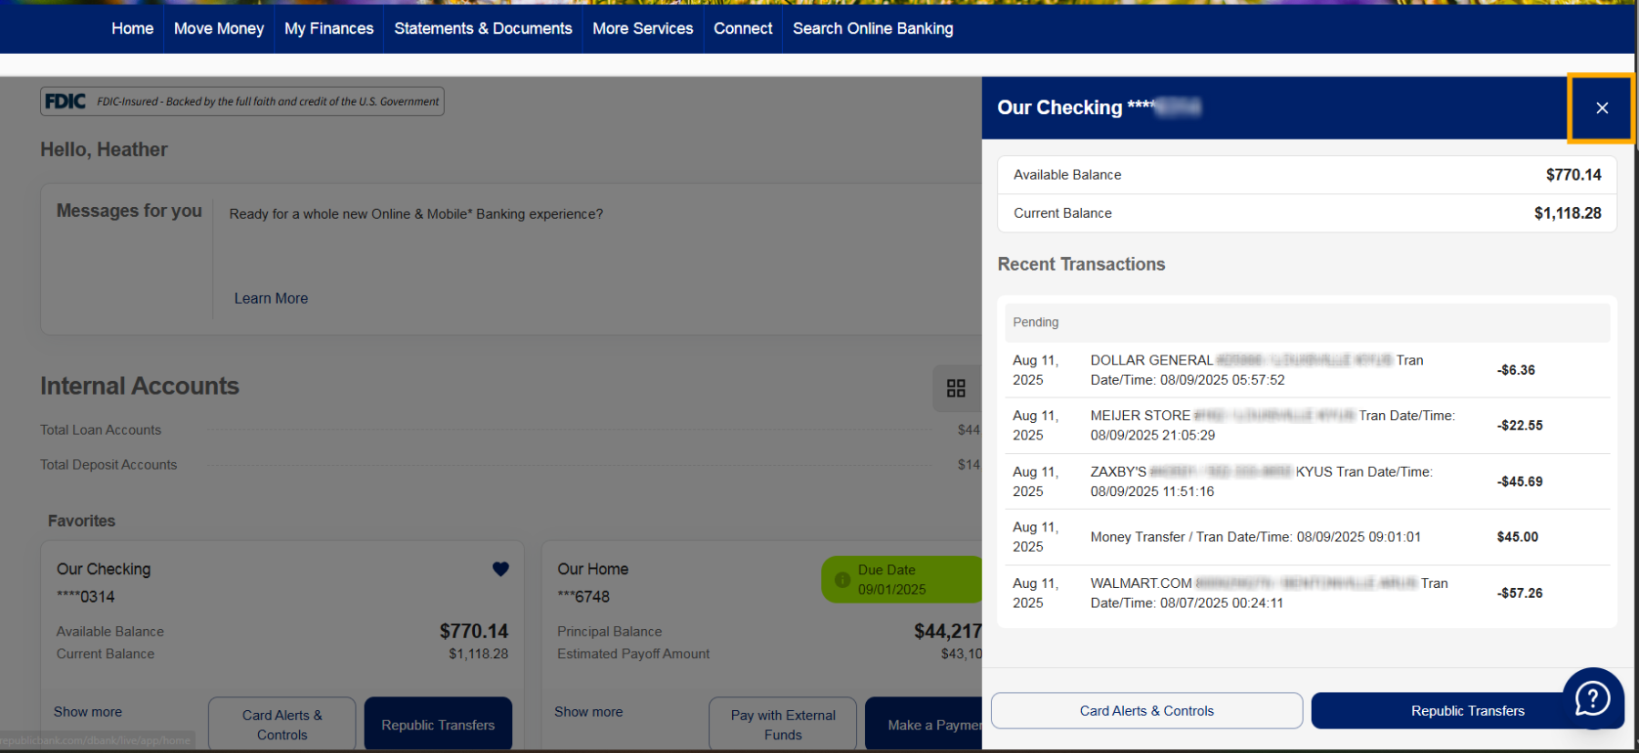This screenshot has width=1639, height=753.
Task: Click Card Alerts & Controls in side panel
Action: (x=1147, y=711)
